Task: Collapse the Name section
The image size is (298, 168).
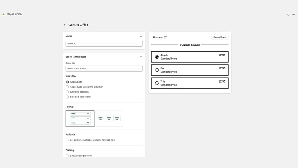Action: point(141,36)
